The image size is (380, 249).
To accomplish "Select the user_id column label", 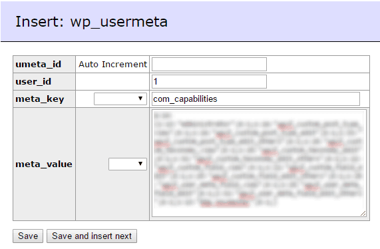I will pos(33,82).
